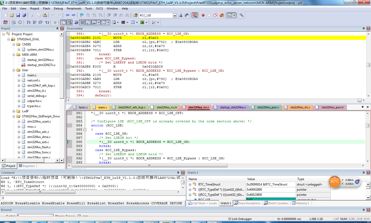Insert a bookmark with the flag icon

pyautogui.click(x=82, y=15)
